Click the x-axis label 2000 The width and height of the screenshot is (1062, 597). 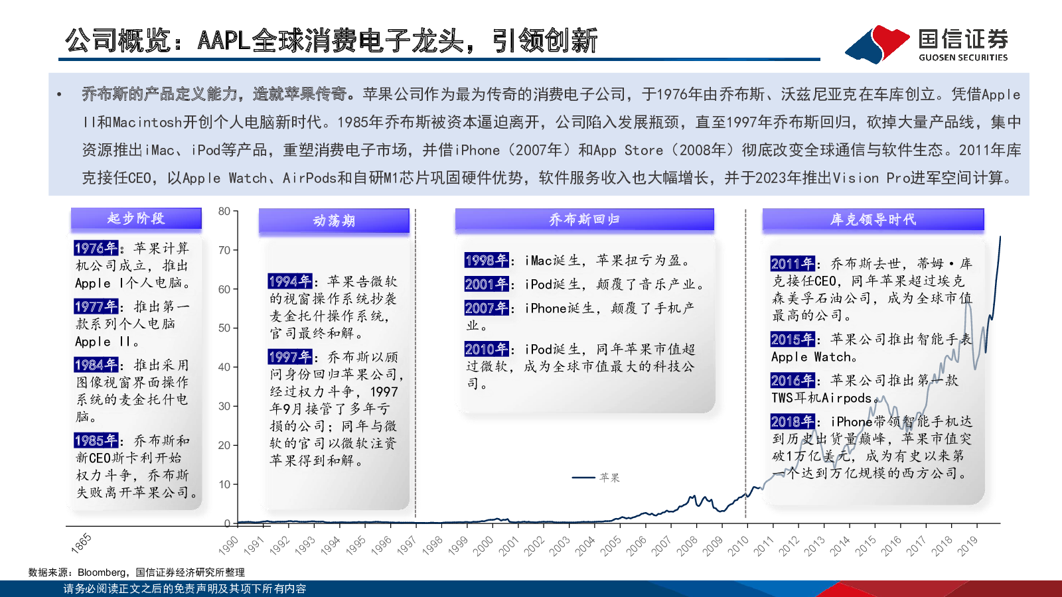(483, 545)
